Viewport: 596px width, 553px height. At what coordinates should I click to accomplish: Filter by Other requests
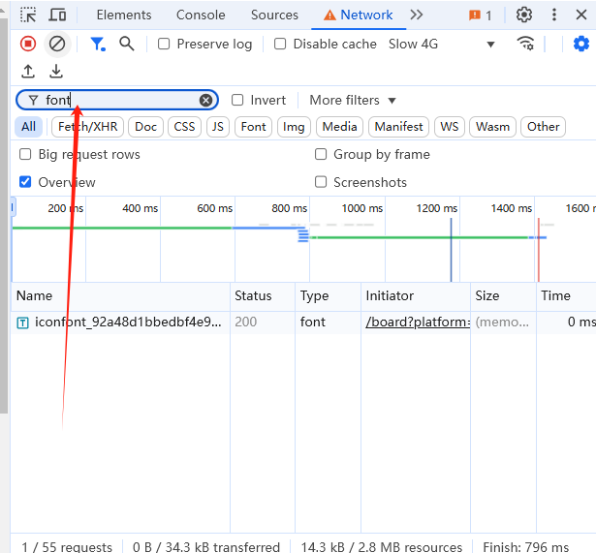543,127
